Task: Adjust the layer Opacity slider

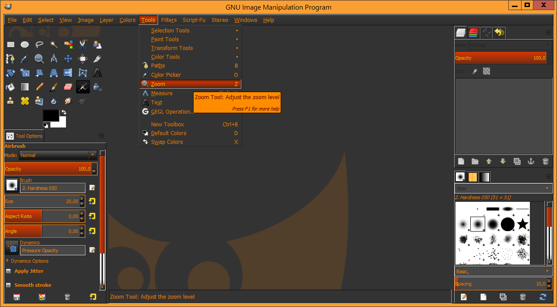Action: pos(500,58)
